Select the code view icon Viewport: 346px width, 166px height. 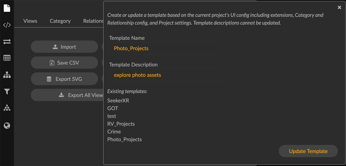click(7, 25)
